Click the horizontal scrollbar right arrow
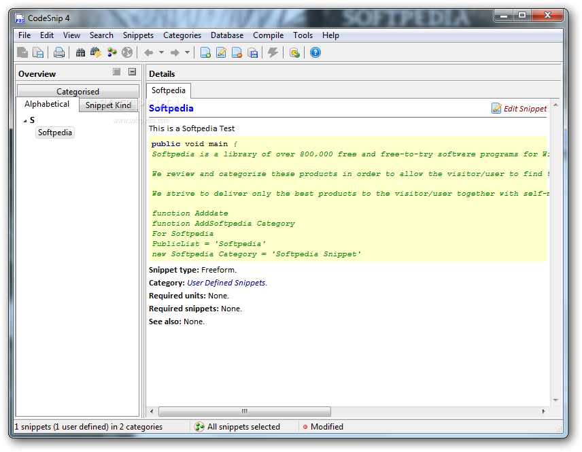The height and width of the screenshot is (452, 582). pyautogui.click(x=543, y=411)
